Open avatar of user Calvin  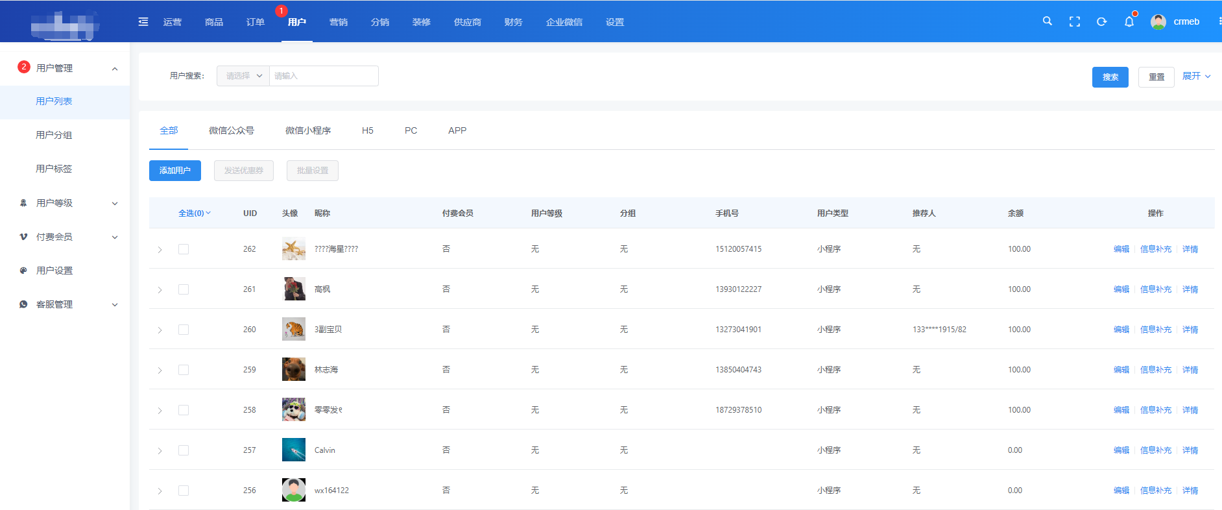(294, 450)
